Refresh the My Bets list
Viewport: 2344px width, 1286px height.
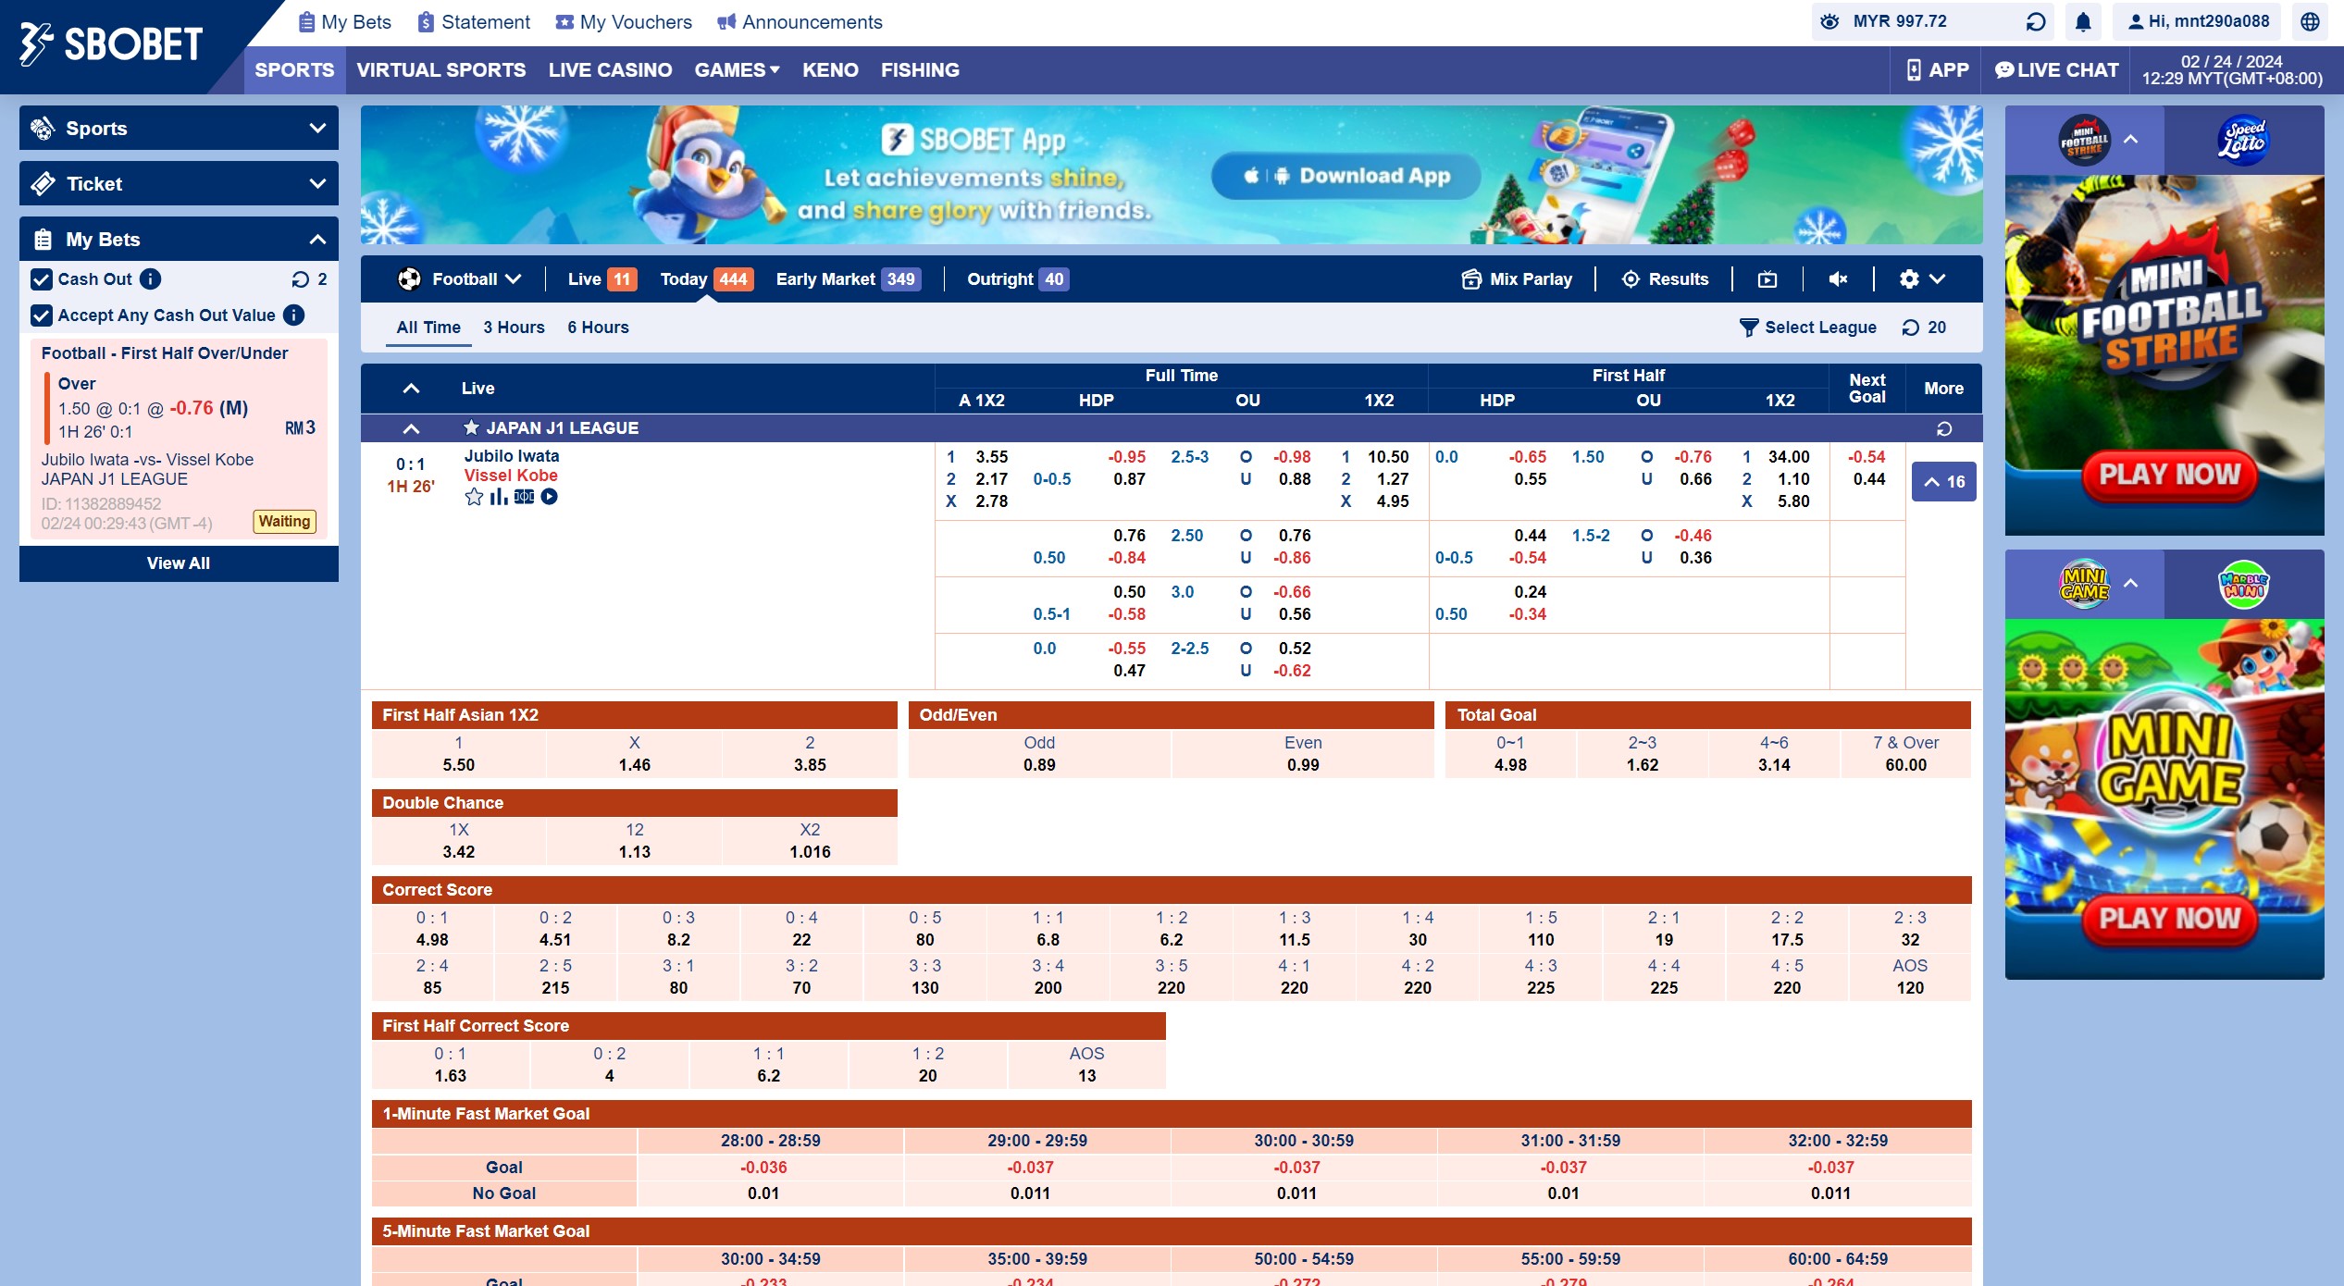coord(300,279)
